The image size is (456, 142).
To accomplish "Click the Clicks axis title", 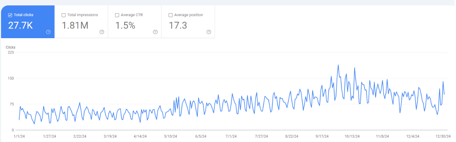I will point(10,47).
